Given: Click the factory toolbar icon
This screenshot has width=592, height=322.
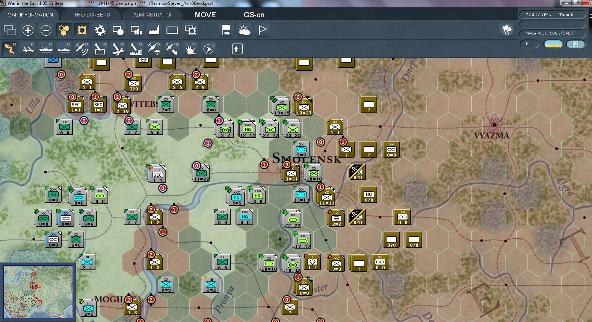Looking at the screenshot, I should [x=154, y=30].
